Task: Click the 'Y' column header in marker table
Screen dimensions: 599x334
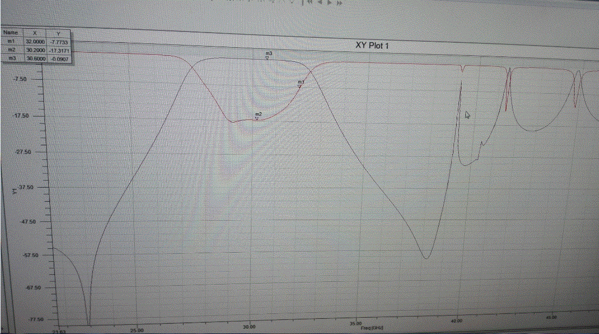Action: (x=58, y=34)
